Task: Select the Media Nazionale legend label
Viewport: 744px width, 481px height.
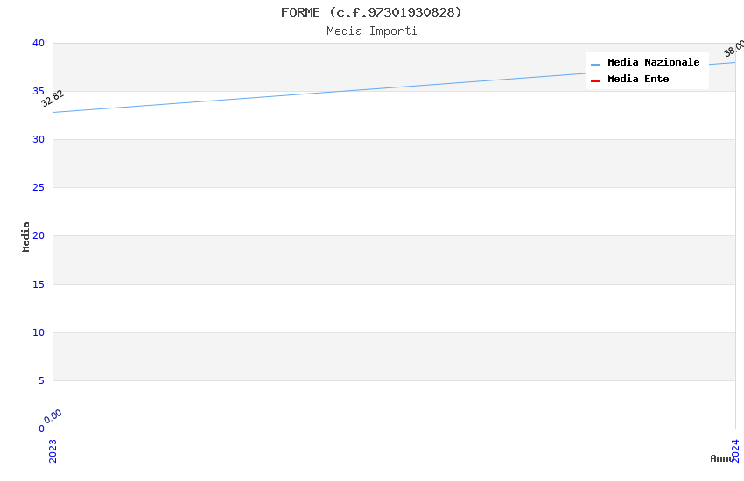Action: click(653, 63)
